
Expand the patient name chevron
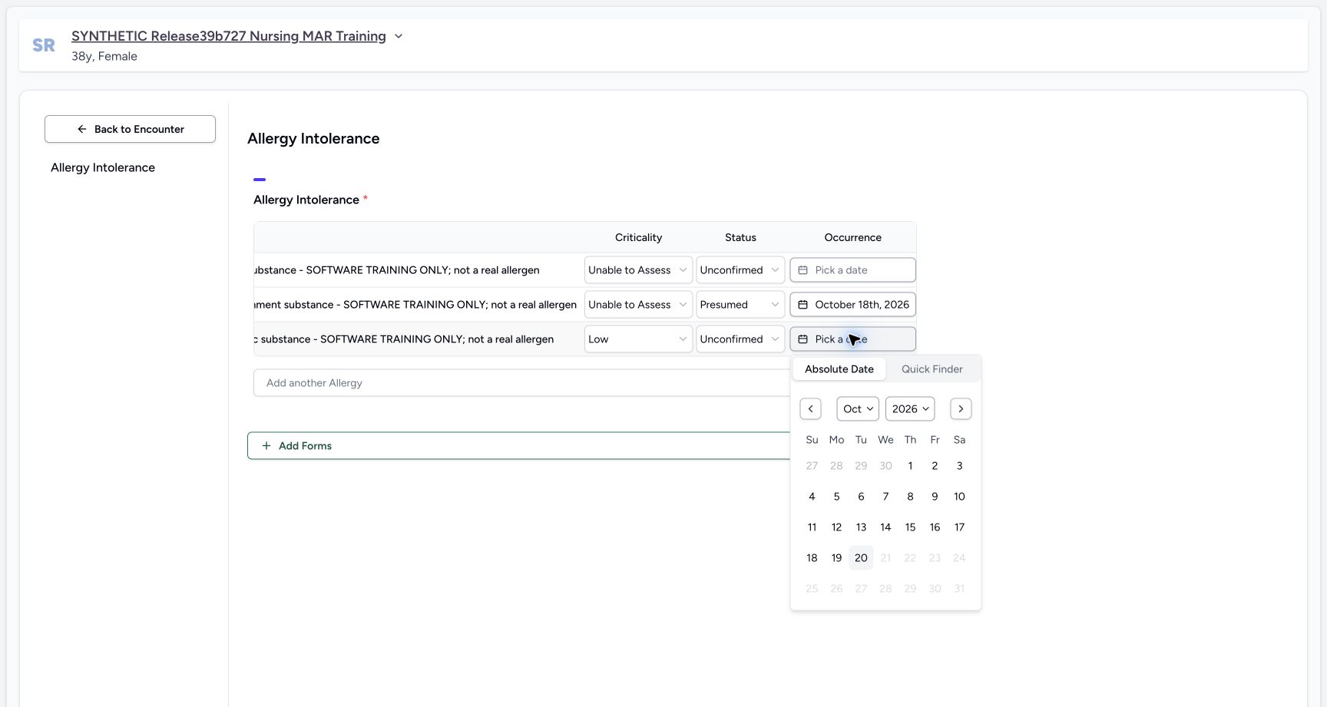point(399,36)
